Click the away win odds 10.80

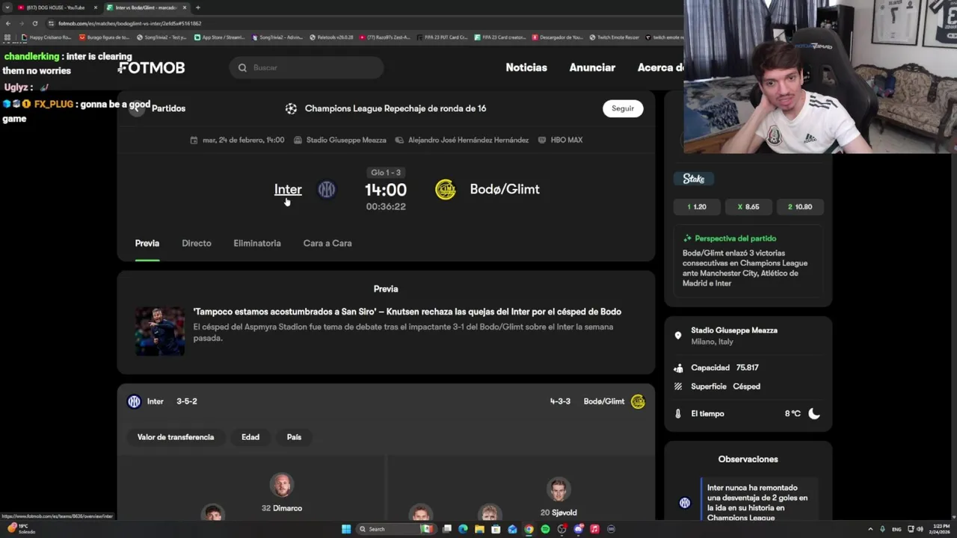pyautogui.click(x=800, y=207)
